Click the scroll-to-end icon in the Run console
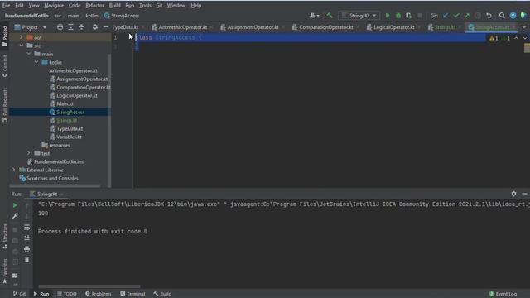Screen dimensions: 530x298 pos(26,238)
